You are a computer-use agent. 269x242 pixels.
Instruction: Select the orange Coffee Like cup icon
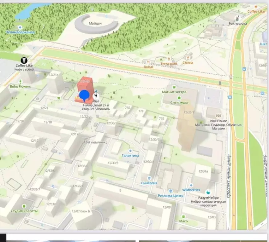coord(256,7)
